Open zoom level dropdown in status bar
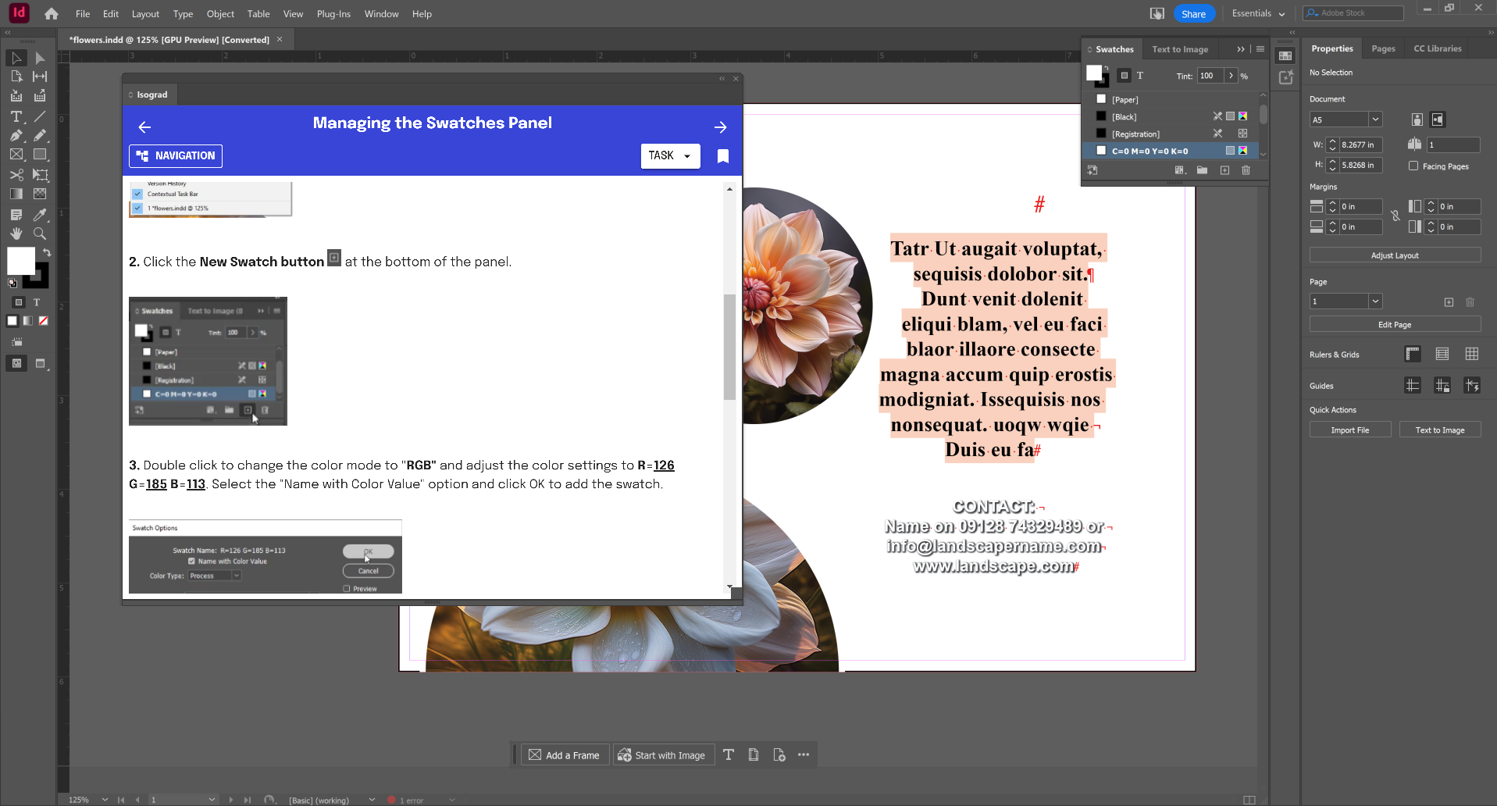This screenshot has height=806, width=1497. (105, 800)
